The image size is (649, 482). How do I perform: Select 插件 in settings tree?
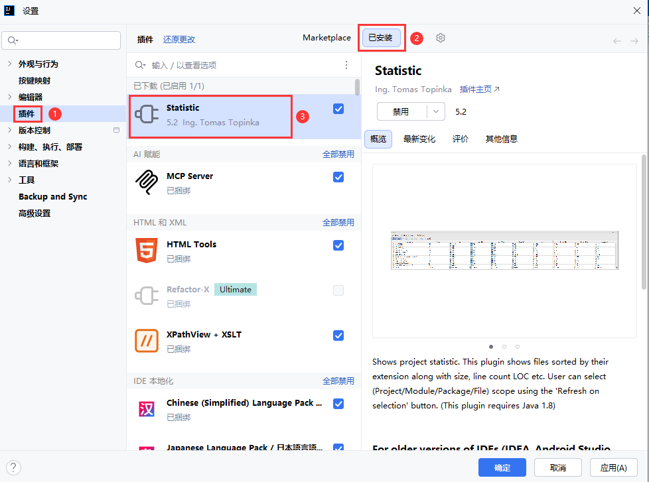[x=27, y=113]
